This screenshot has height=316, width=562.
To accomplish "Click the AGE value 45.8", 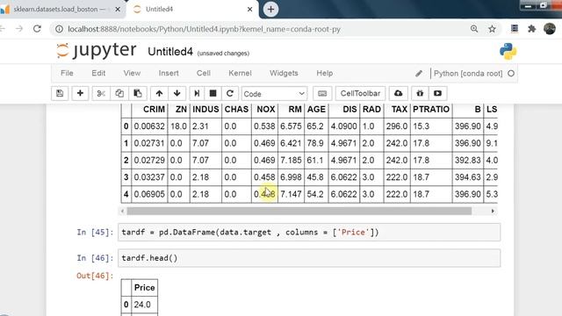I will [x=315, y=177].
